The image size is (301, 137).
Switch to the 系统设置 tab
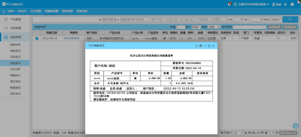(x=82, y=11)
